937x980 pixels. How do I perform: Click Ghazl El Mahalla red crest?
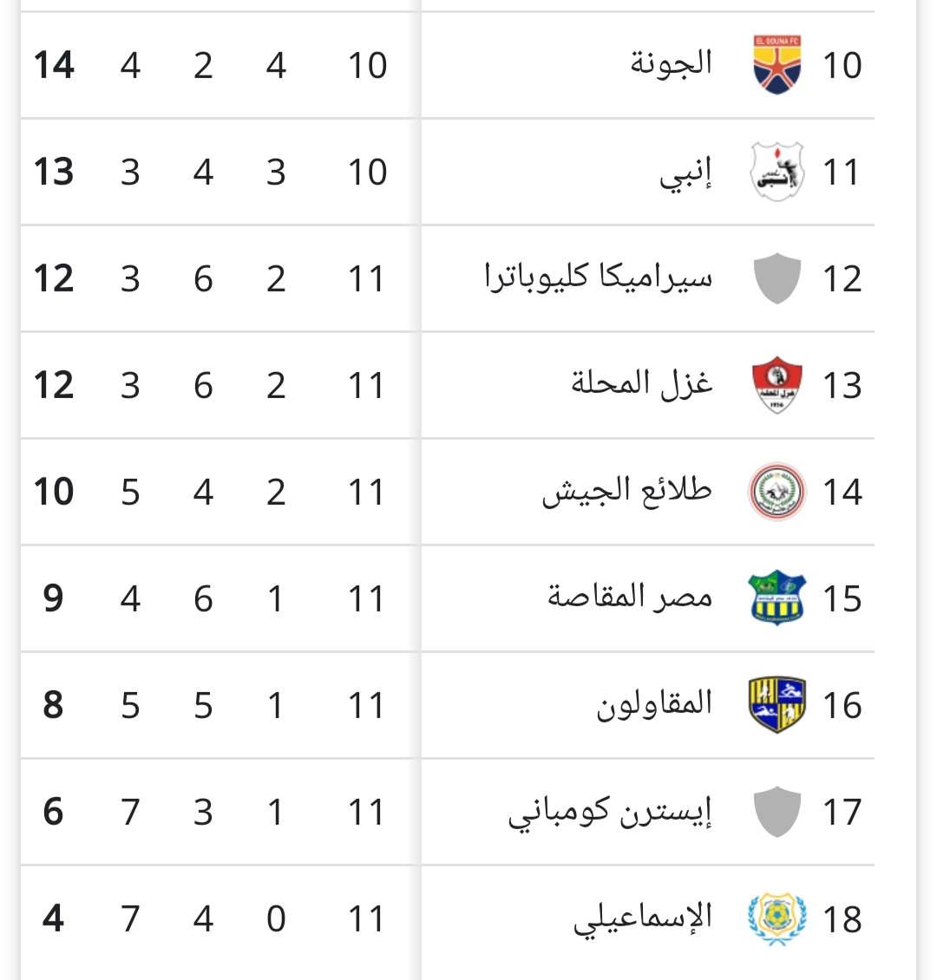coord(777,385)
